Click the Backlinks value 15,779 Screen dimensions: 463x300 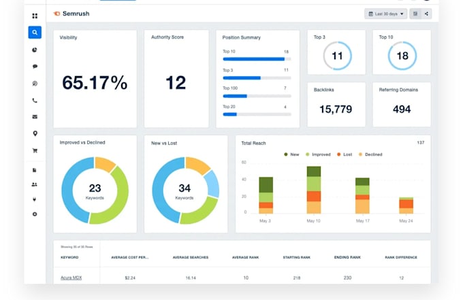coord(336,110)
